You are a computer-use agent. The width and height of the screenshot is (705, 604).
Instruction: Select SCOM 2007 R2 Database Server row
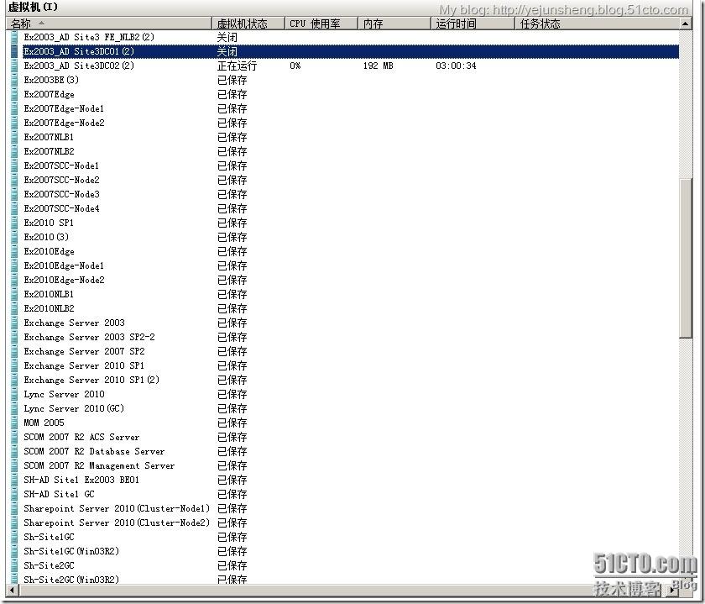(94, 451)
